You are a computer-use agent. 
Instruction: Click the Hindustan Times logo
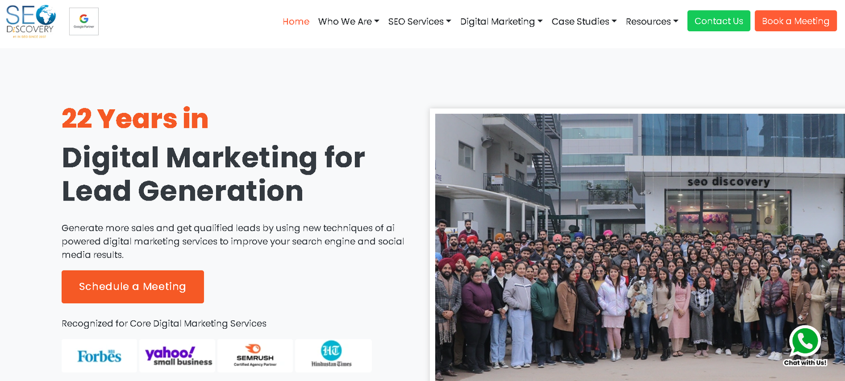333,356
